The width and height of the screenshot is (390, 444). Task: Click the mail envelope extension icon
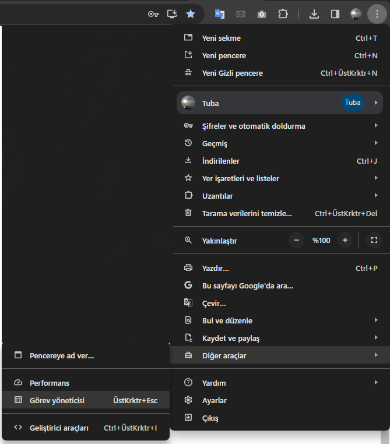point(241,14)
